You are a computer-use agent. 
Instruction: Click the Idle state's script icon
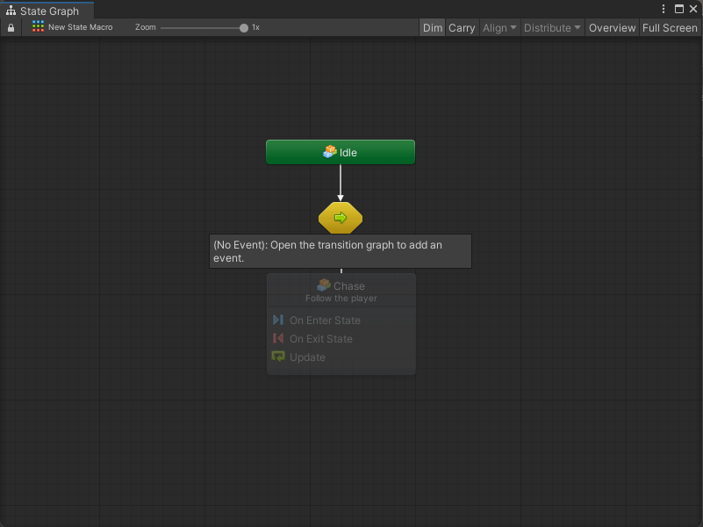[329, 152]
